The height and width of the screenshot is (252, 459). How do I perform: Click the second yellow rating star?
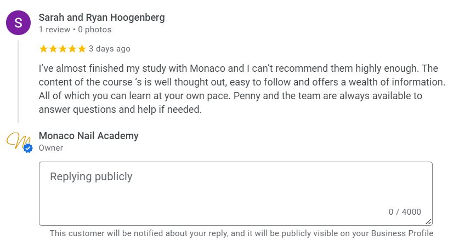53,49
